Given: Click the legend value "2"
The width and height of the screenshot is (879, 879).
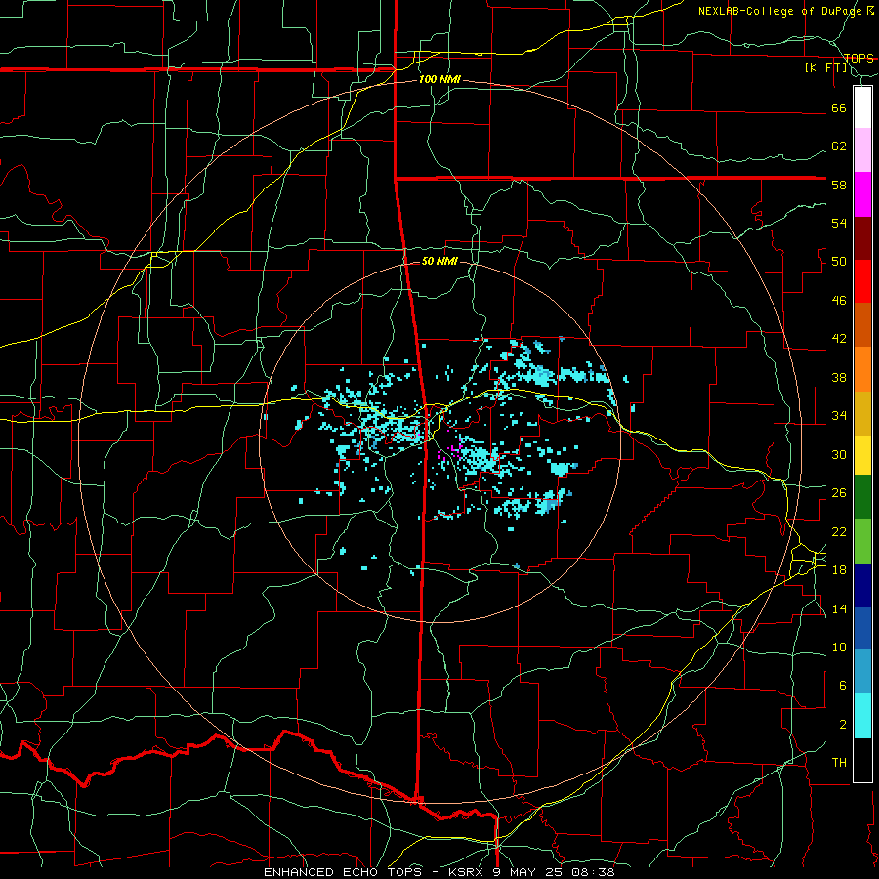Looking at the screenshot, I should point(843,725).
